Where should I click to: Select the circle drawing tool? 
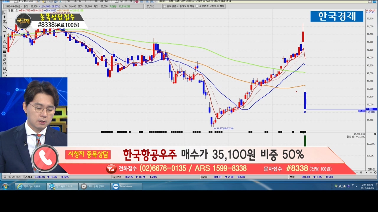click(x=4, y=42)
